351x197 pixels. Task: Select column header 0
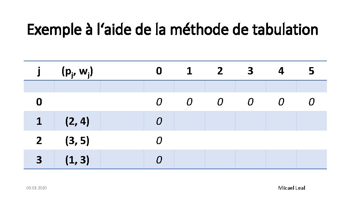pyautogui.click(x=159, y=71)
